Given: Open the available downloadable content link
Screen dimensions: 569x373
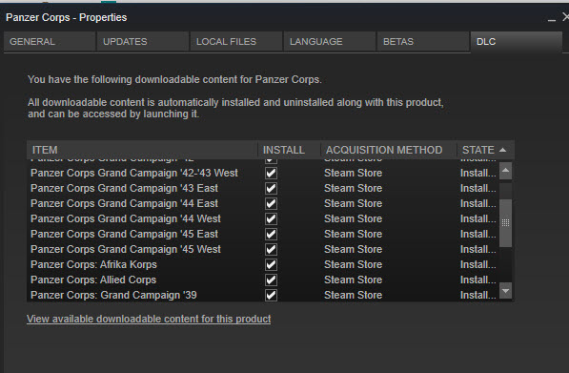Looking at the screenshot, I should pyautogui.click(x=149, y=319).
